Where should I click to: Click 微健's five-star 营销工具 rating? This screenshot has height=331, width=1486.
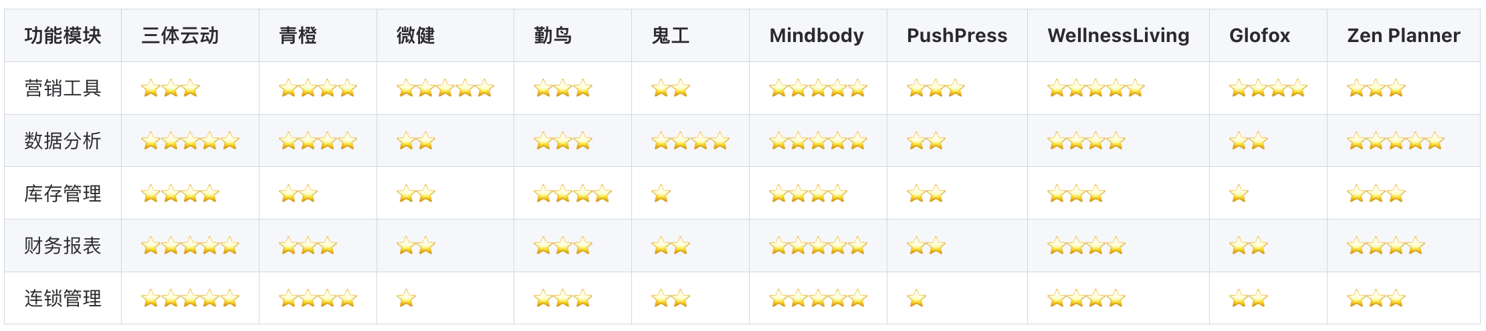point(445,88)
